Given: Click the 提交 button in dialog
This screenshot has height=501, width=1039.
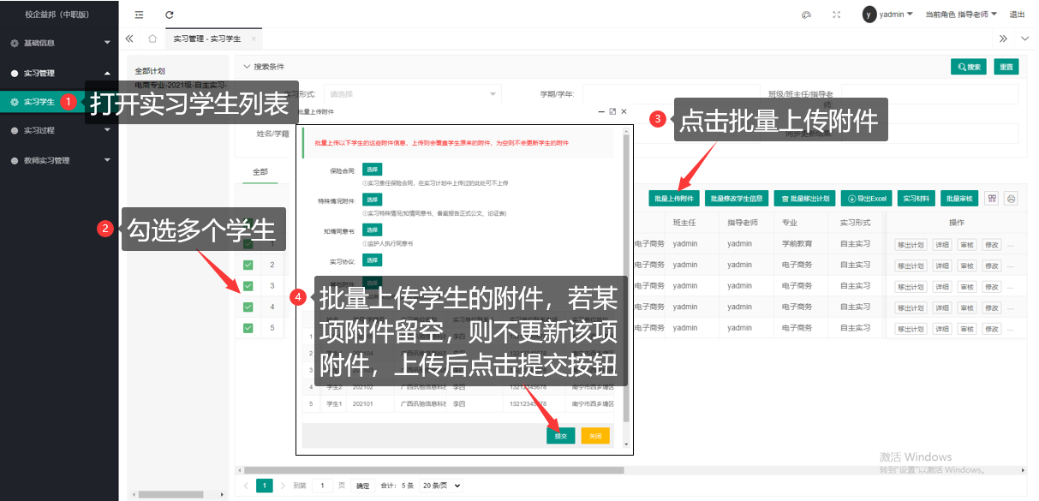Looking at the screenshot, I should 560,436.
